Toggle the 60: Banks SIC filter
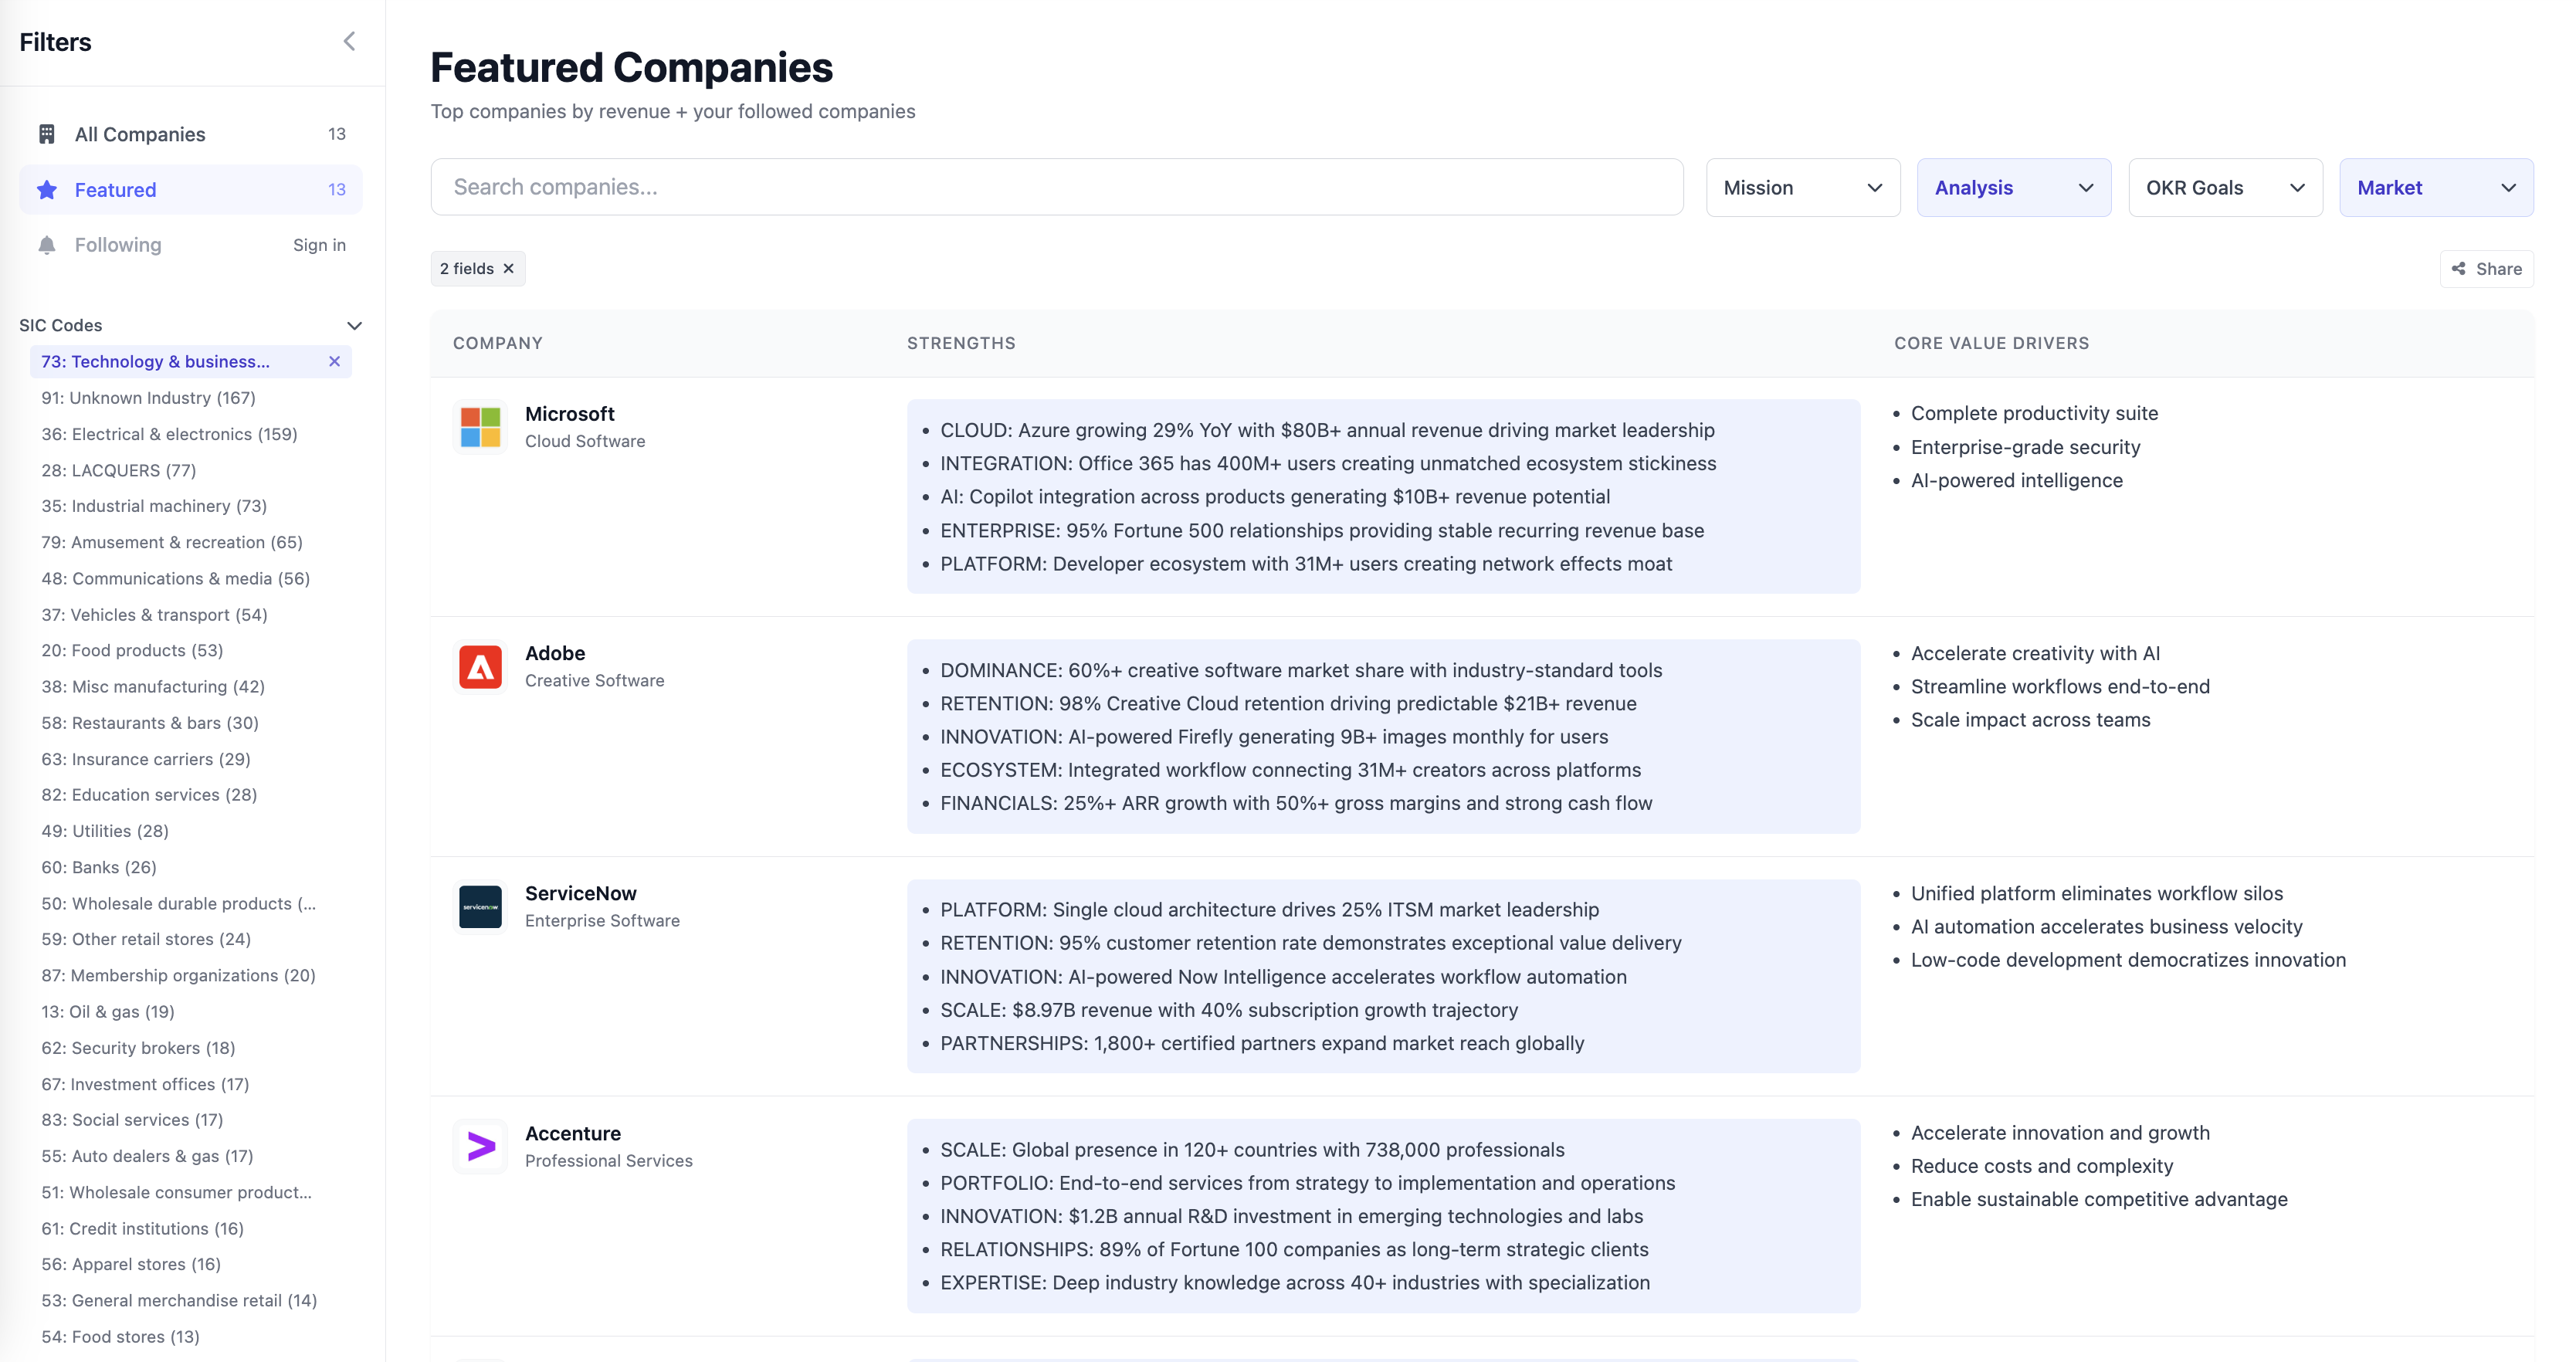The image size is (2576, 1362). [99, 867]
